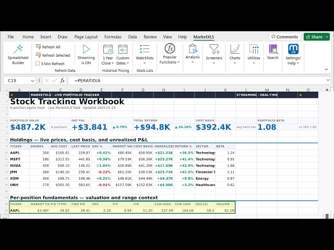This screenshot has width=334, height=250.
Task: Open the Utilities icon
Action: [254, 49]
